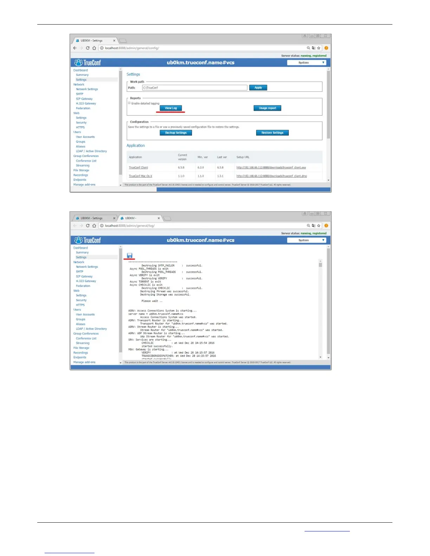
Task: Open Security in the lower window sidebar
Action: point(81,300)
